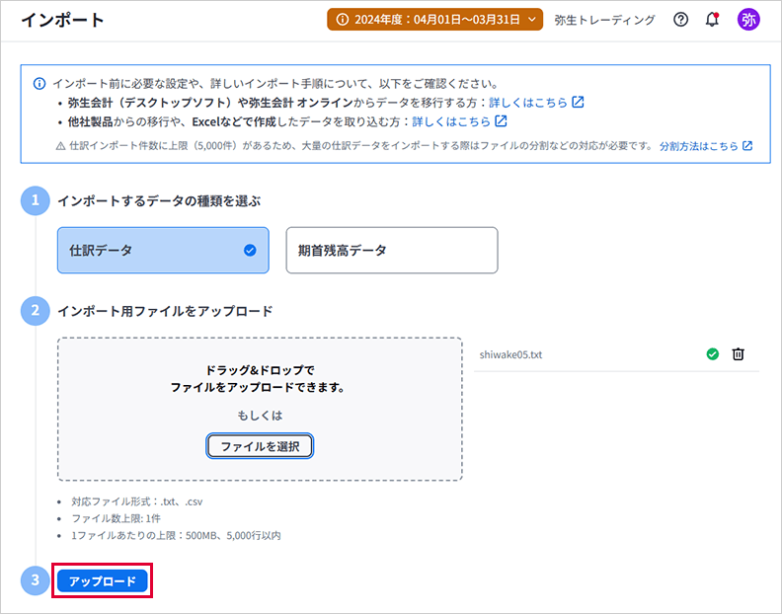Open 詳しくはこちら link for Excel data import
This screenshot has height=614, width=782.
pos(451,121)
